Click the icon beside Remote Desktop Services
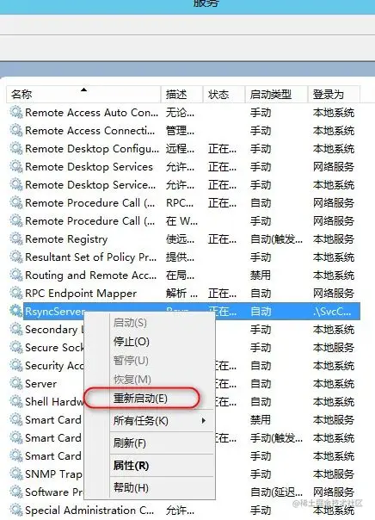This screenshot has width=375, height=520. tap(15, 166)
